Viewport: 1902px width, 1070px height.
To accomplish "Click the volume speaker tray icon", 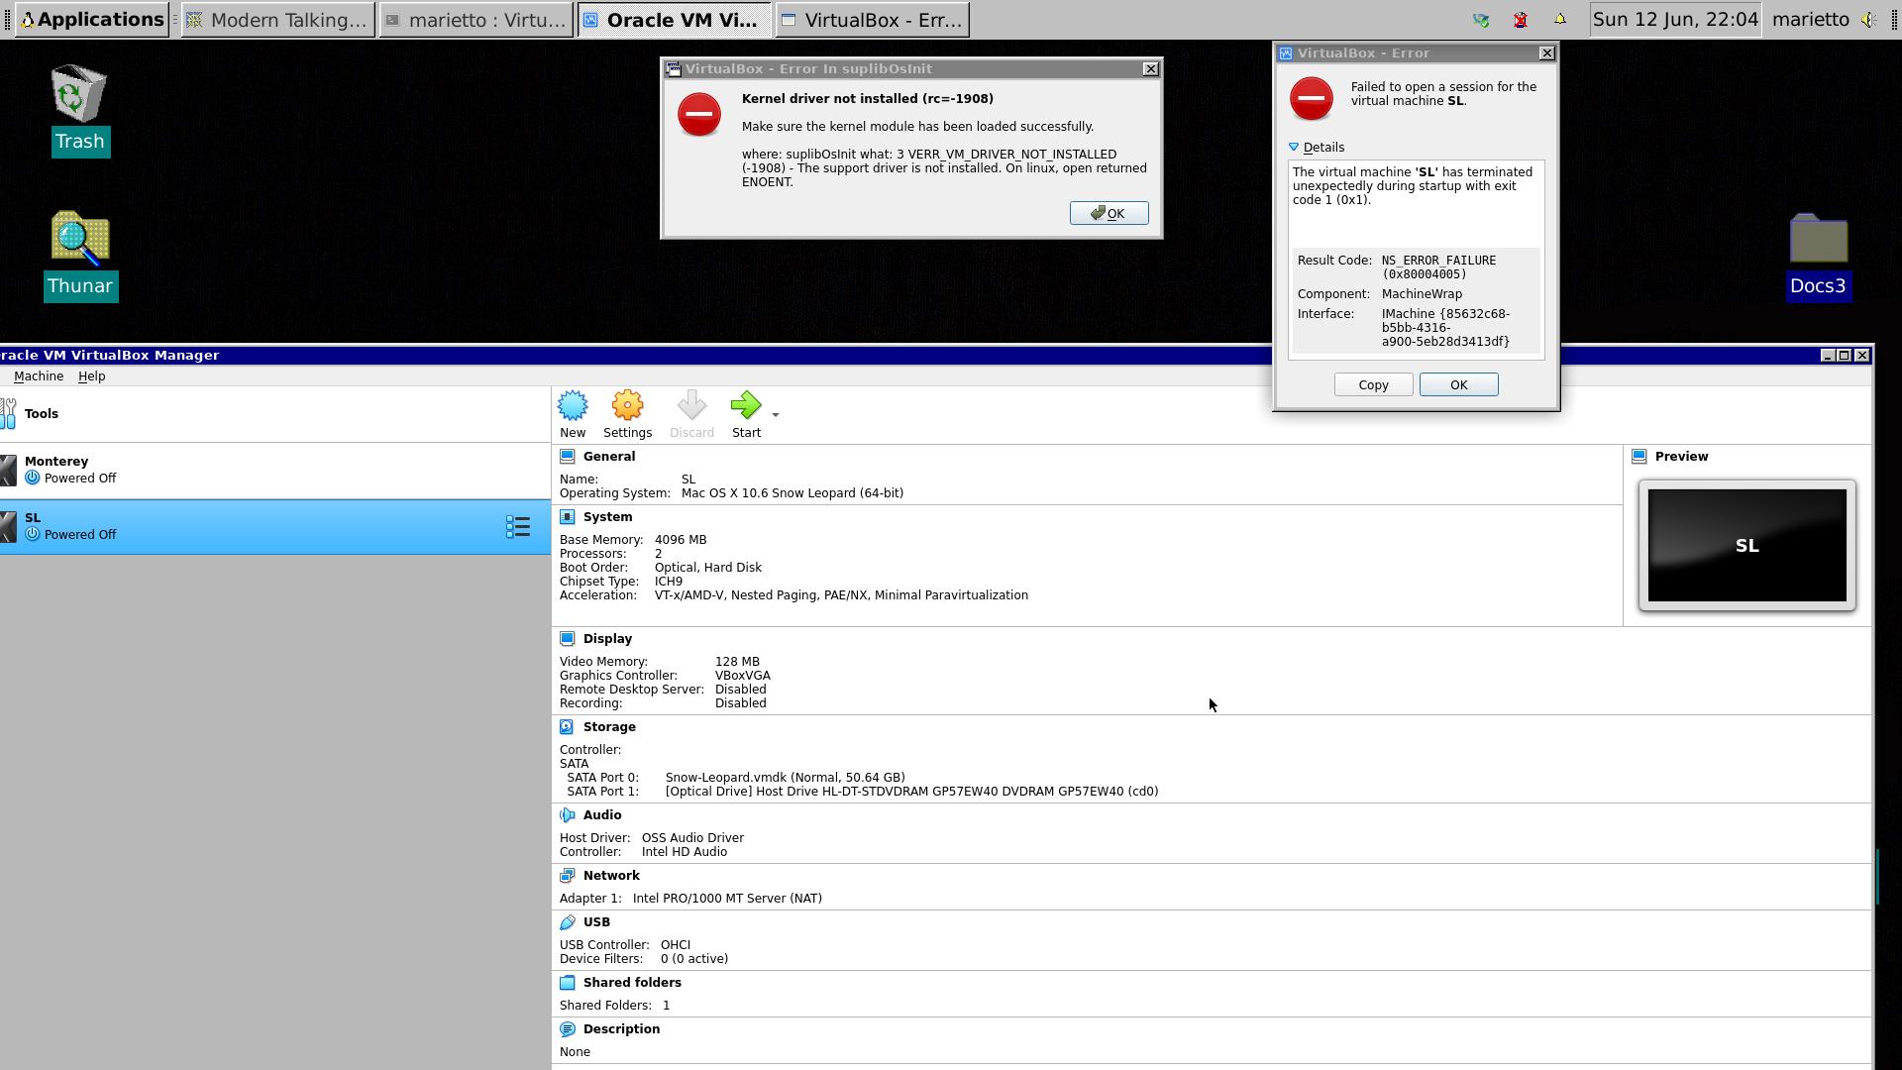I will (x=1867, y=20).
